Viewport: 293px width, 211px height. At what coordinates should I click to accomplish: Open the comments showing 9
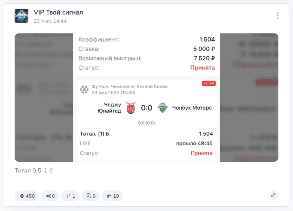[x=91, y=196]
